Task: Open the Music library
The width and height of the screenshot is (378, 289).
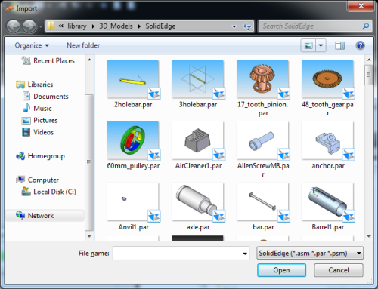Action: (37, 109)
